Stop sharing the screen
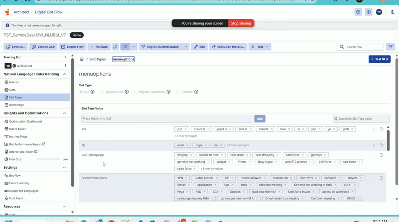This screenshot has width=399, height=222. coord(241,23)
